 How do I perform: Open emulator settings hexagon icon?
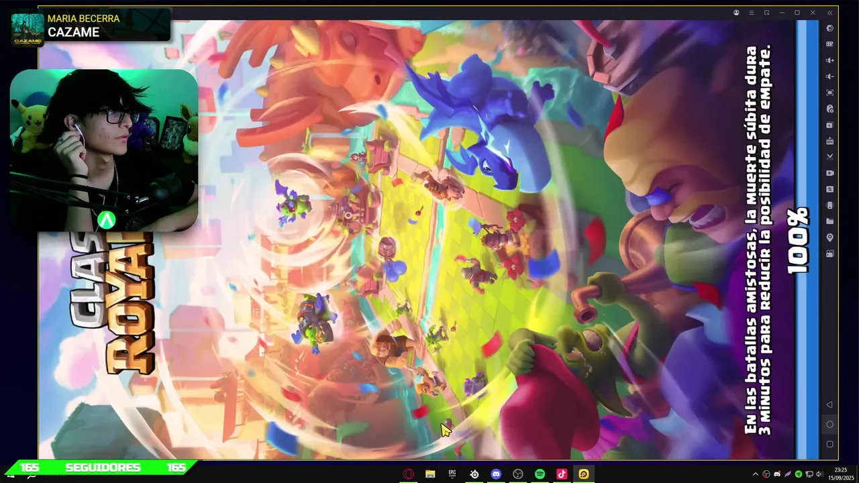tap(830, 28)
